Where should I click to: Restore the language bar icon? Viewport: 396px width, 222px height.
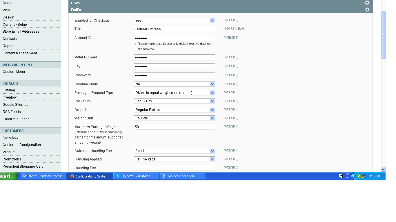point(347,175)
